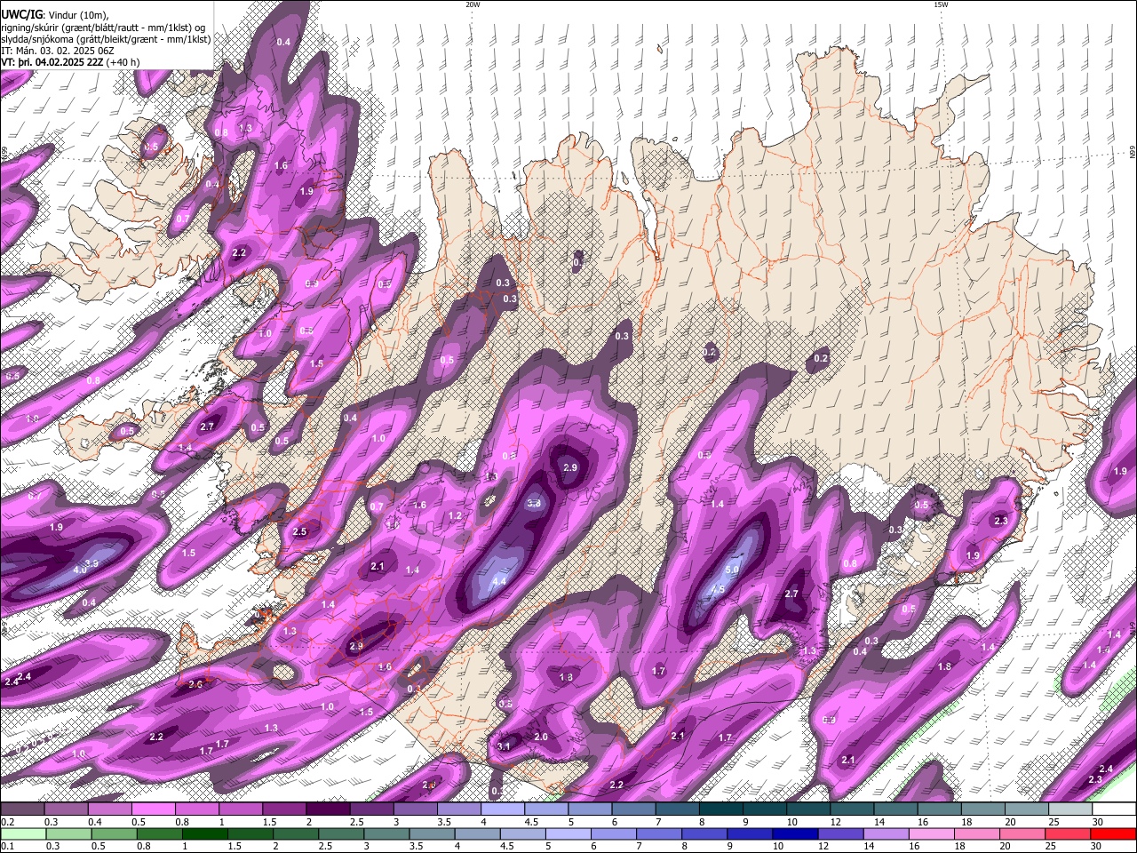Click the 2.6 value on southwest sea

[195, 684]
